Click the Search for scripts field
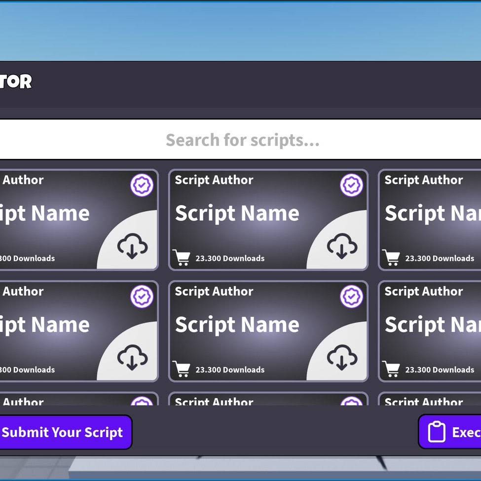The height and width of the screenshot is (481, 481). (x=242, y=140)
